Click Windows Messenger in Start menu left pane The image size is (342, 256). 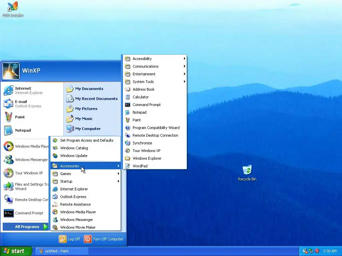click(x=25, y=160)
